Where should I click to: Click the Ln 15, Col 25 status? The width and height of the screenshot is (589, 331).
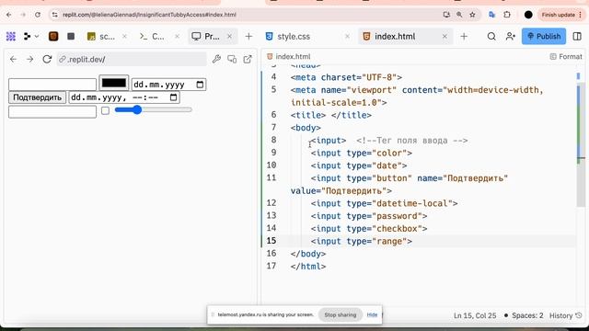[475, 315]
